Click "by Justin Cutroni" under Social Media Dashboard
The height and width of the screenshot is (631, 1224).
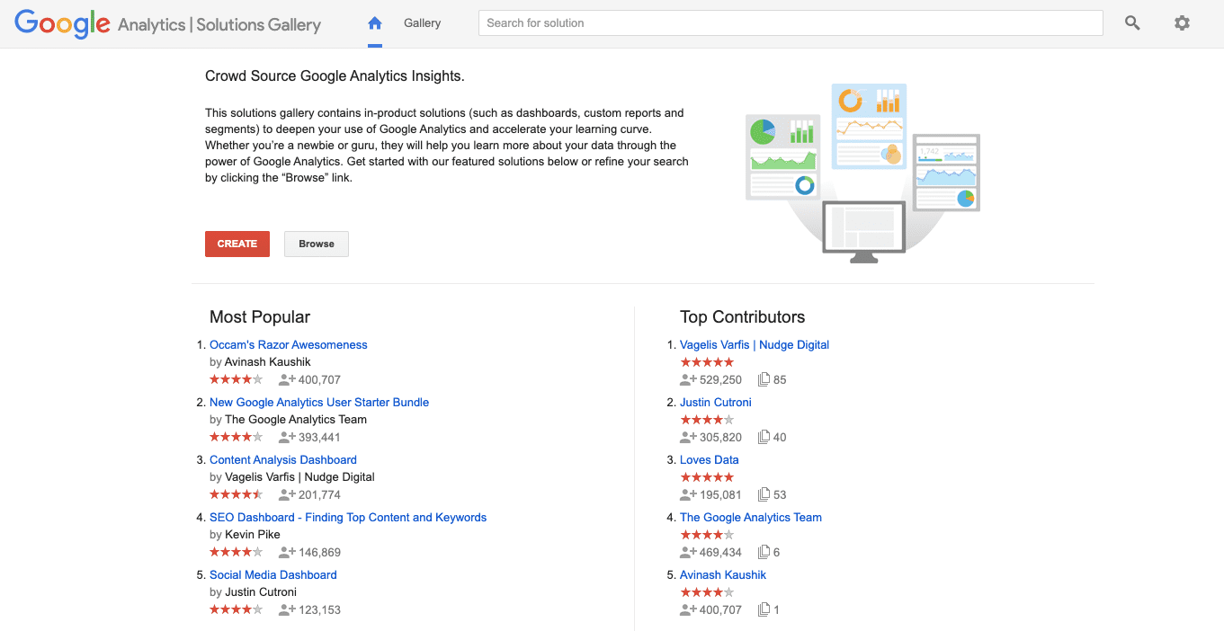[253, 591]
